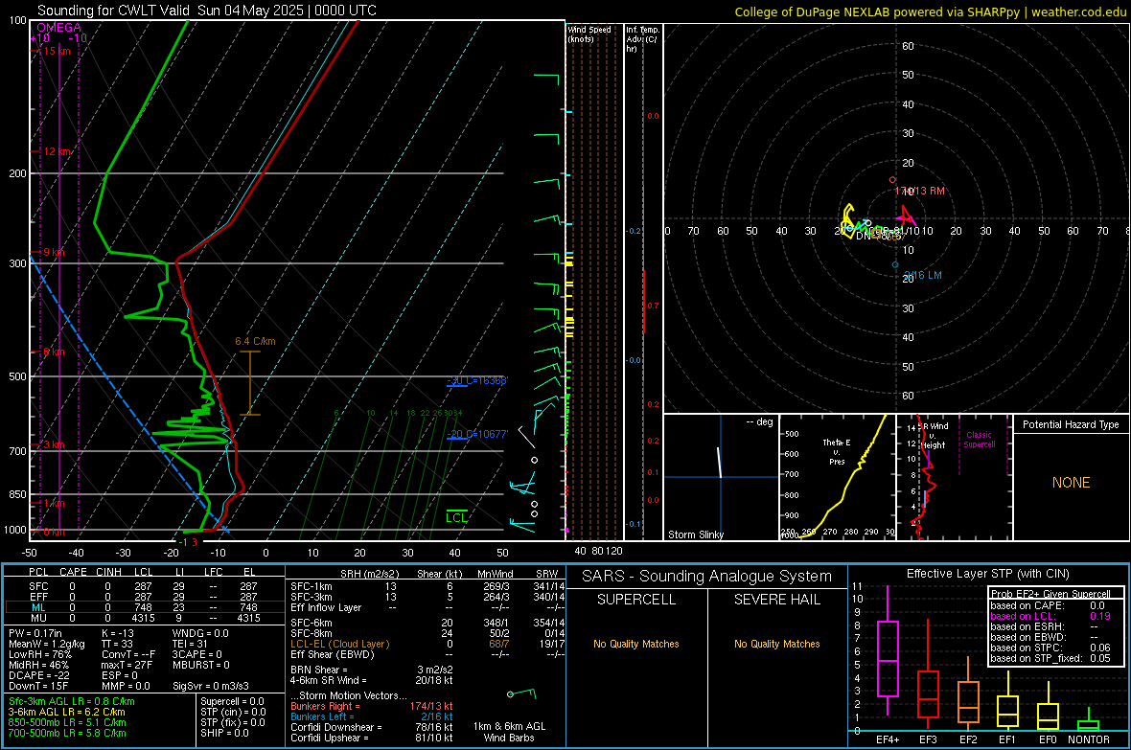The height and width of the screenshot is (750, 1131).
Task: Select the 'Classic Supercell' magenta label
Action: tap(979, 440)
